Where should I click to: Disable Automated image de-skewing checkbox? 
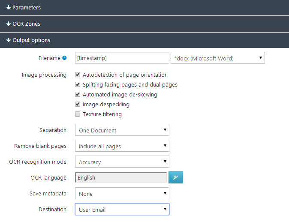click(x=78, y=95)
